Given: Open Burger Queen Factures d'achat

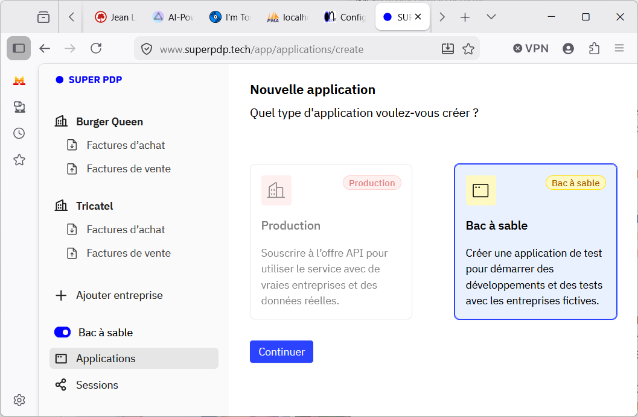Looking at the screenshot, I should (126, 145).
